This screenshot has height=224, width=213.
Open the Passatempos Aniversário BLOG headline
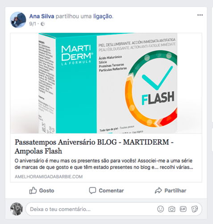click(x=94, y=146)
